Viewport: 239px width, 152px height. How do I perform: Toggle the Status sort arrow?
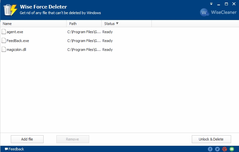[117, 23]
